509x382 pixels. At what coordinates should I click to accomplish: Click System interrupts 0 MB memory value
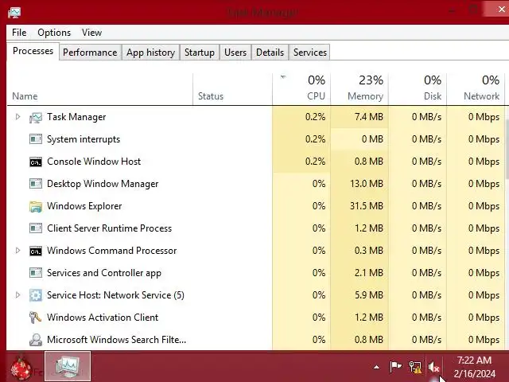[372, 139]
